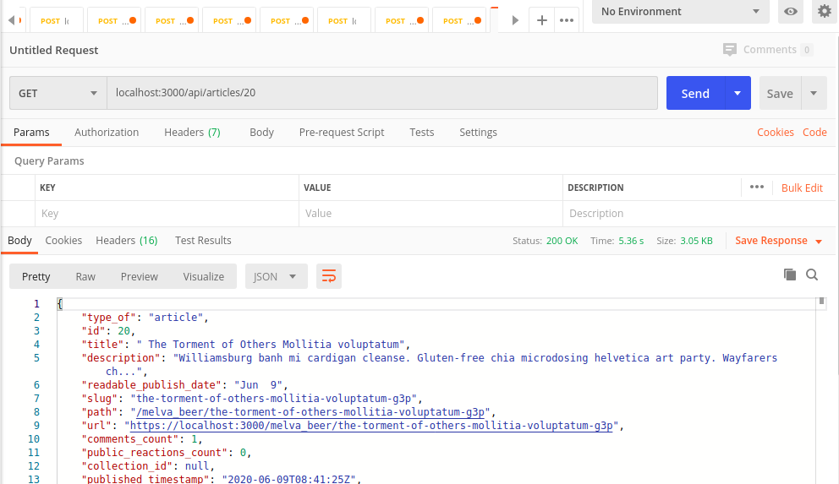The image size is (839, 484).
Task: Open the GET method dropdown
Action: [x=58, y=94]
